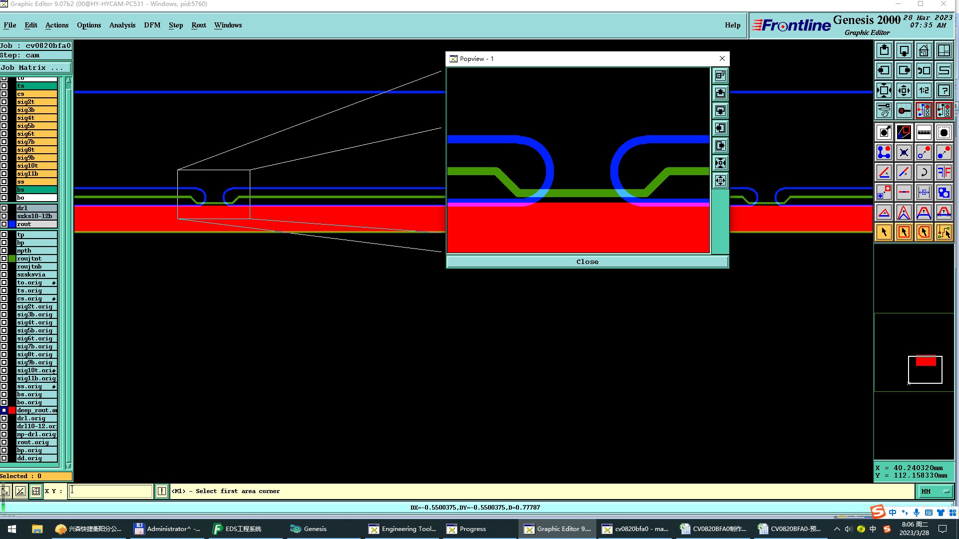Click the delete feature X tool
Image resolution: width=959 pixels, height=539 pixels.
pos(904,152)
